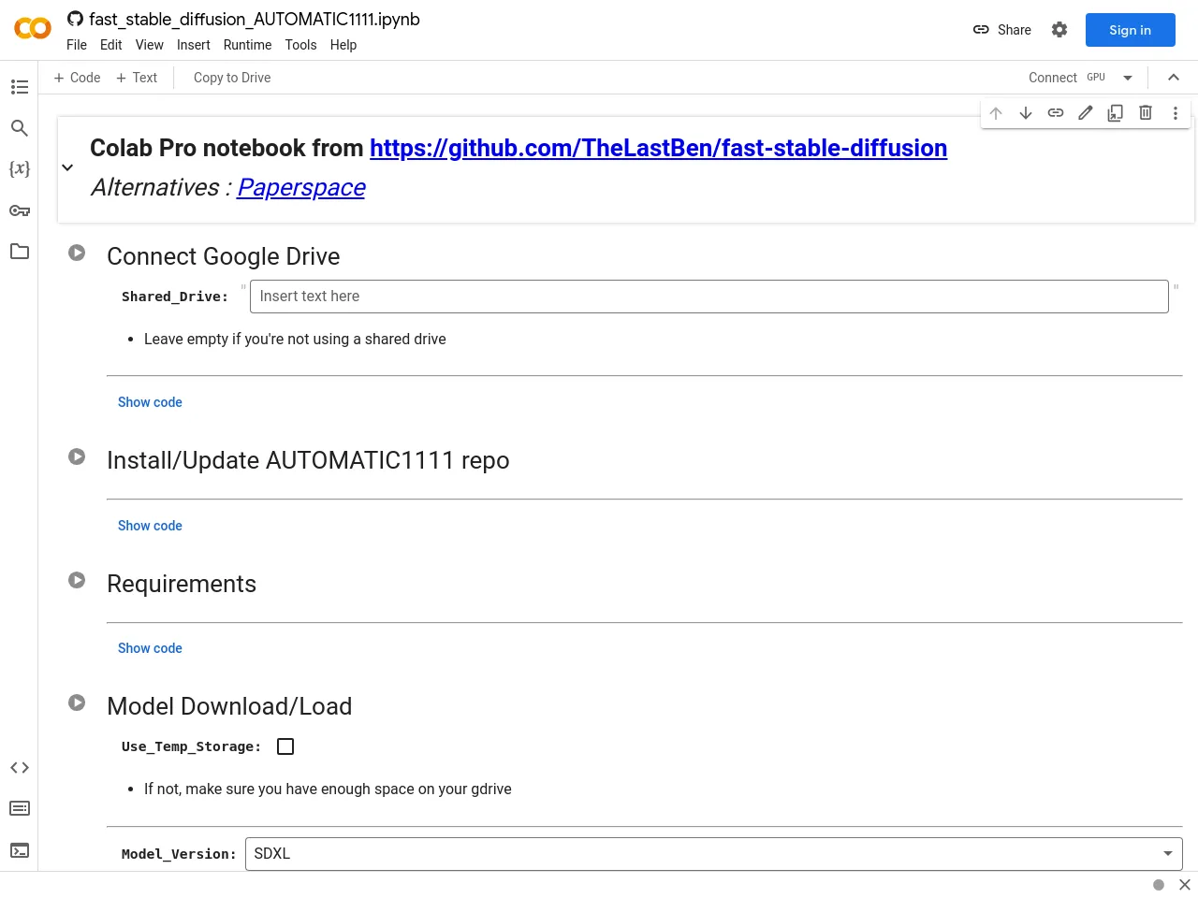Open the Secrets key icon
The width and height of the screenshot is (1198, 898).
pos(20,210)
